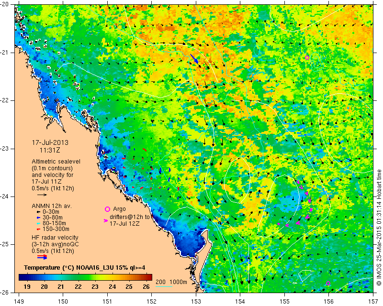
Task: Click the longitude axis label 155
Action: [x=284, y=302]
